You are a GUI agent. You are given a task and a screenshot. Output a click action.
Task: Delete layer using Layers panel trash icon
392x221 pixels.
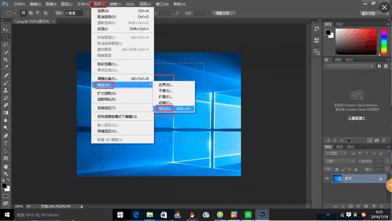click(x=382, y=206)
